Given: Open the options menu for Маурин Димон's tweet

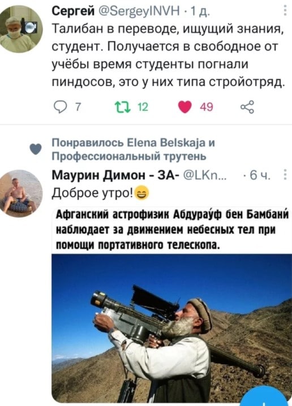Looking at the screenshot, I should 285,175.
